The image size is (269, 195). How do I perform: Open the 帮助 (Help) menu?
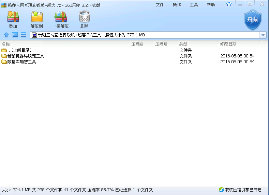(211, 5)
